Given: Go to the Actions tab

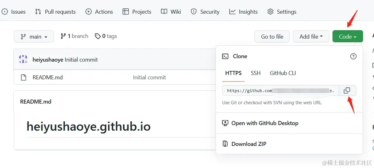Looking at the screenshot, I should click(99, 12).
